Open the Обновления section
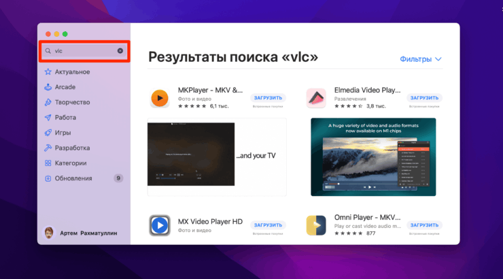 coord(73,178)
